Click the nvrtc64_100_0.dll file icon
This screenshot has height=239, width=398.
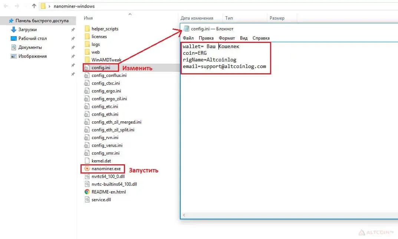pyautogui.click(x=87, y=176)
